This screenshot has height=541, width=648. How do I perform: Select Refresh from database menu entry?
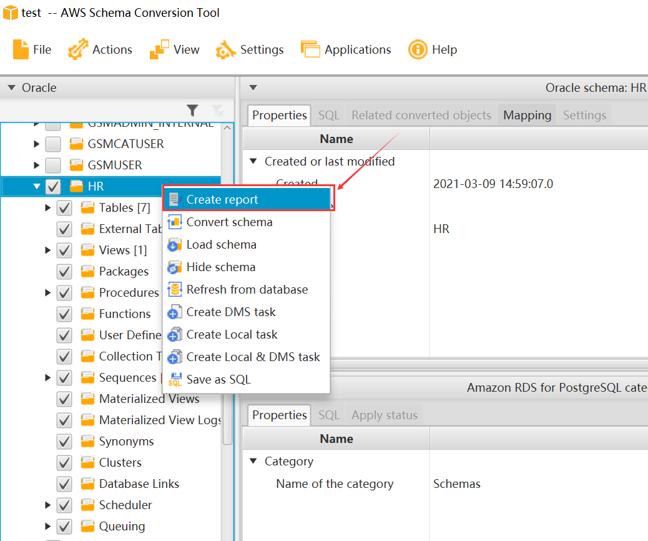click(x=248, y=289)
